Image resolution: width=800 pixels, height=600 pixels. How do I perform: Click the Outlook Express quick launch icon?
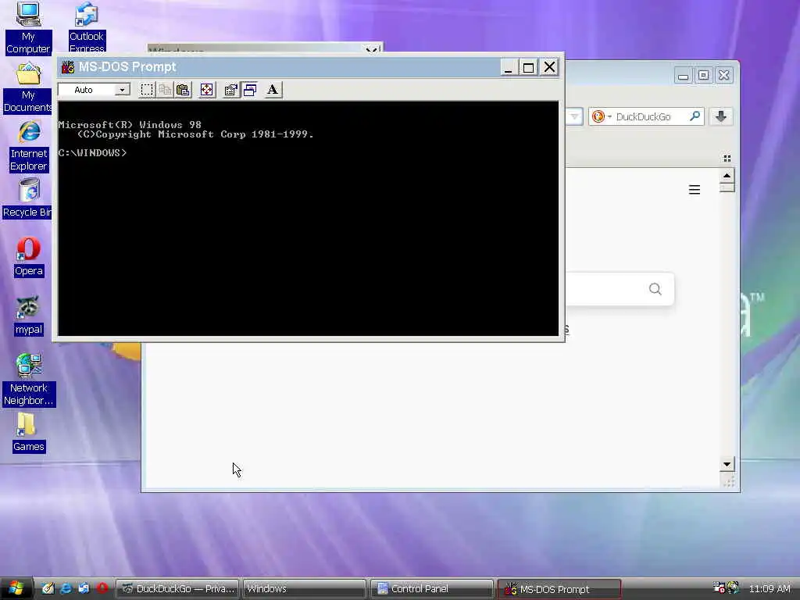[x=84, y=588]
